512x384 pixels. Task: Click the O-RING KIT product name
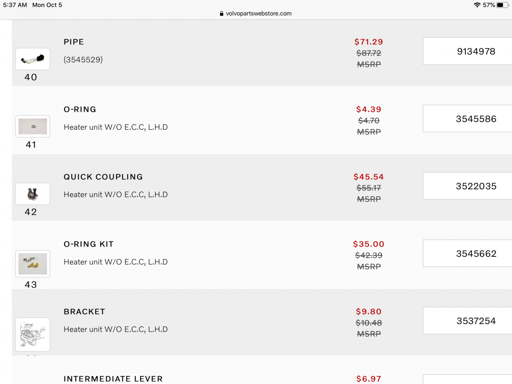coord(89,244)
